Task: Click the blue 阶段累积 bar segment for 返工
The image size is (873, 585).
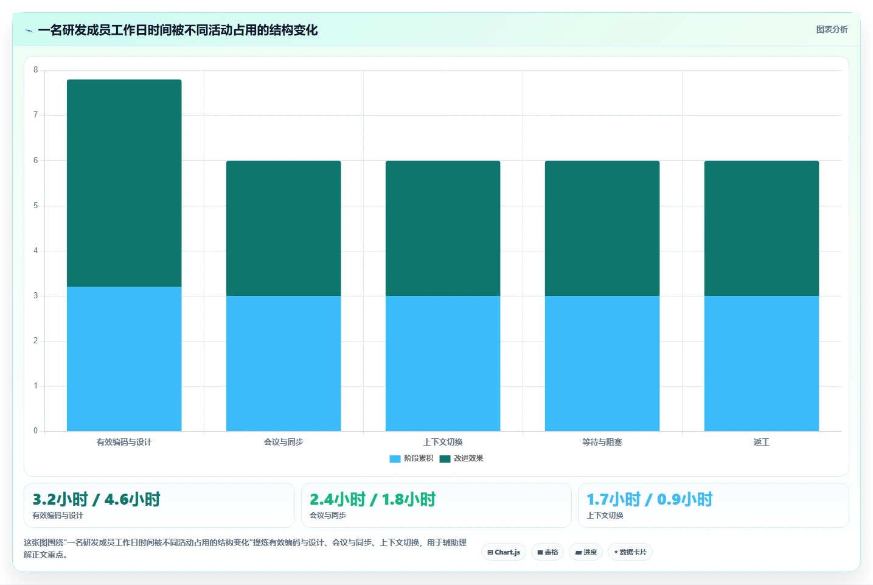Action: (762, 363)
